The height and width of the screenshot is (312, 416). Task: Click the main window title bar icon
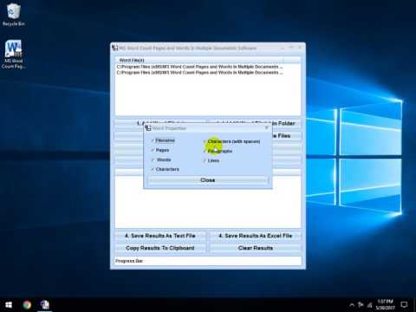[115, 48]
